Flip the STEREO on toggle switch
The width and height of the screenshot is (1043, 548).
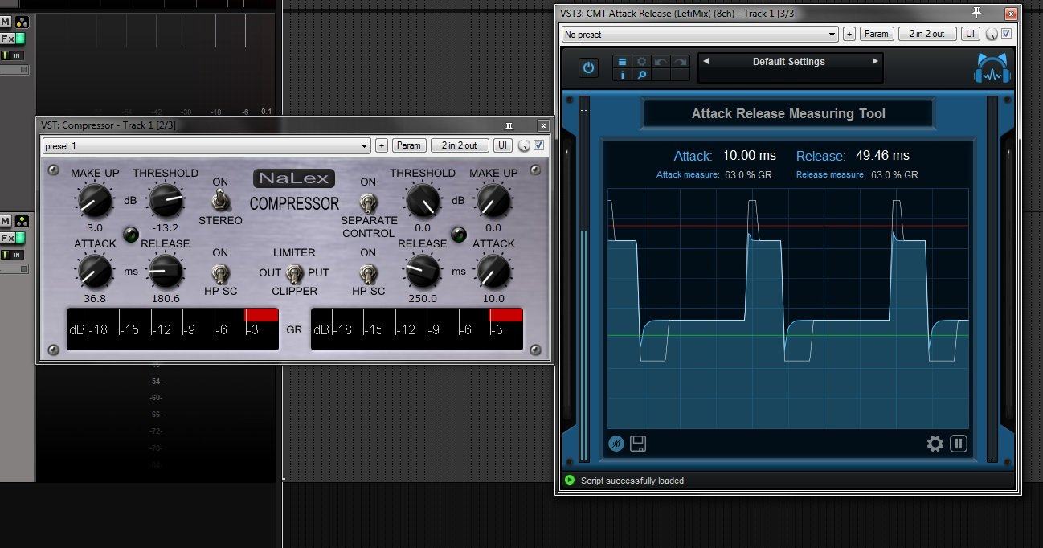tap(219, 201)
